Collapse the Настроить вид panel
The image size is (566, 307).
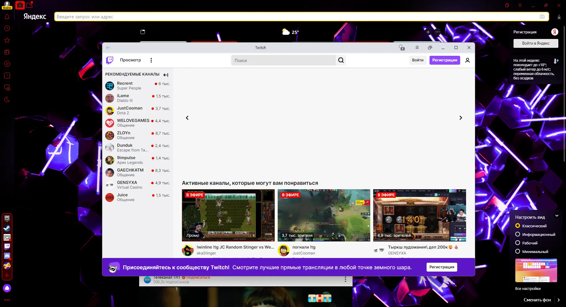click(557, 216)
